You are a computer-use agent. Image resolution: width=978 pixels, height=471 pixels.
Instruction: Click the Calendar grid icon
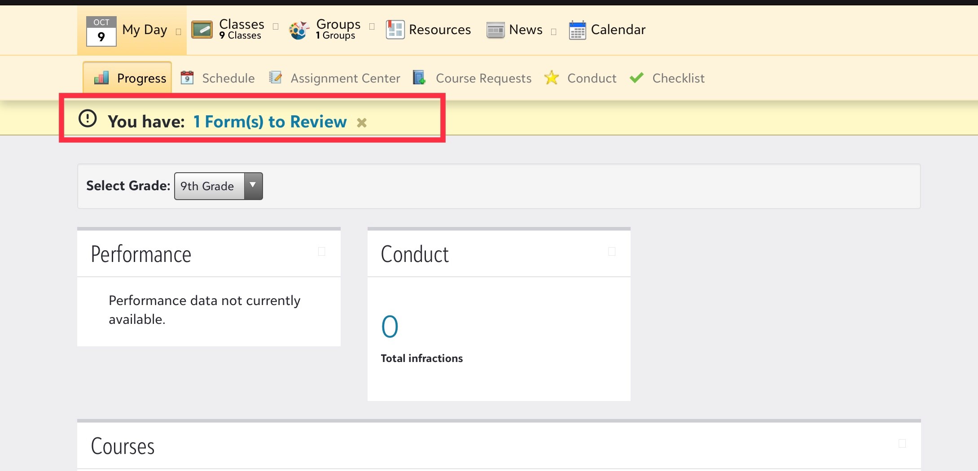(577, 30)
